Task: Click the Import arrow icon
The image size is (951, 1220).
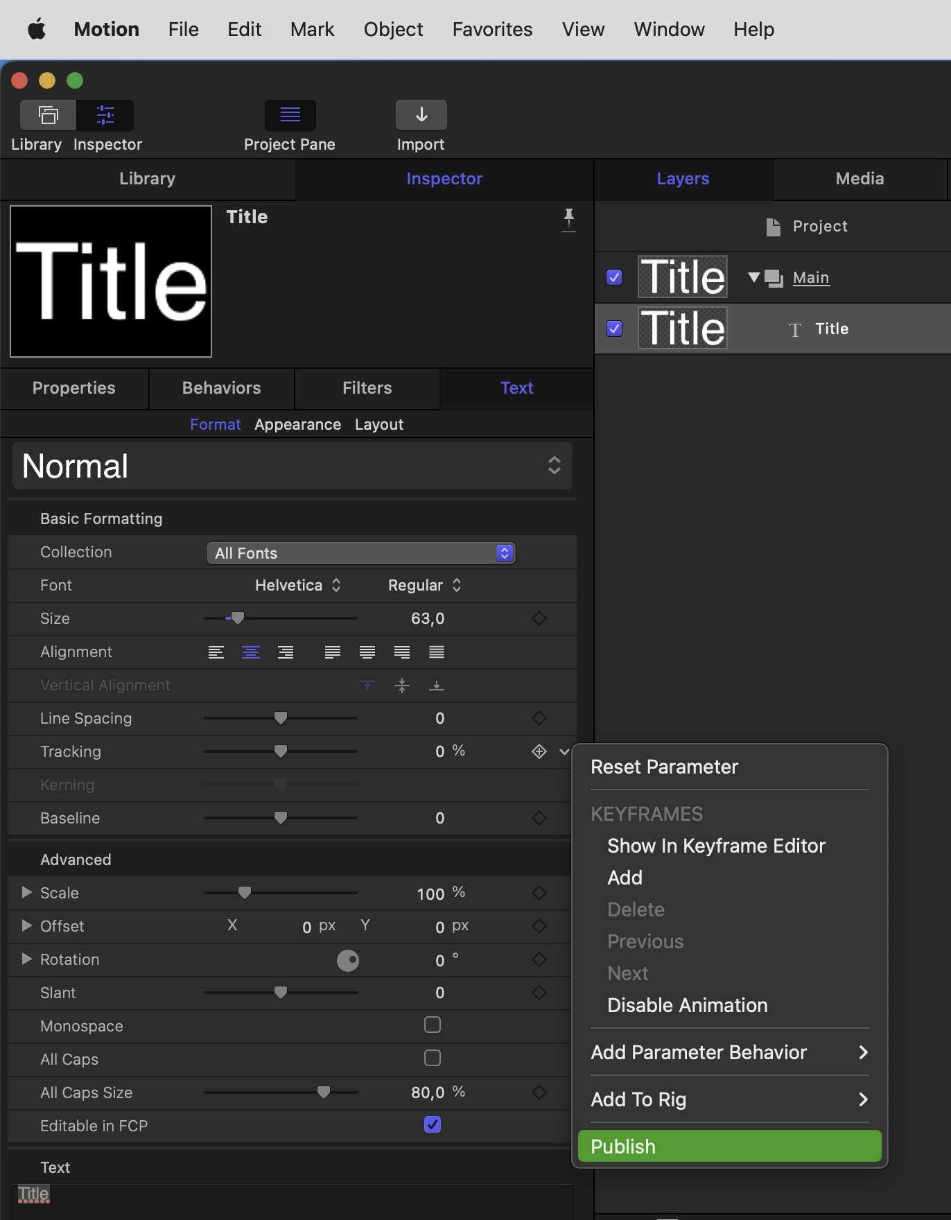Action: [421, 115]
